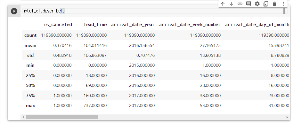Click 50% lead_time value 69.000000
The height and width of the screenshot is (124, 293).
tap(96, 85)
